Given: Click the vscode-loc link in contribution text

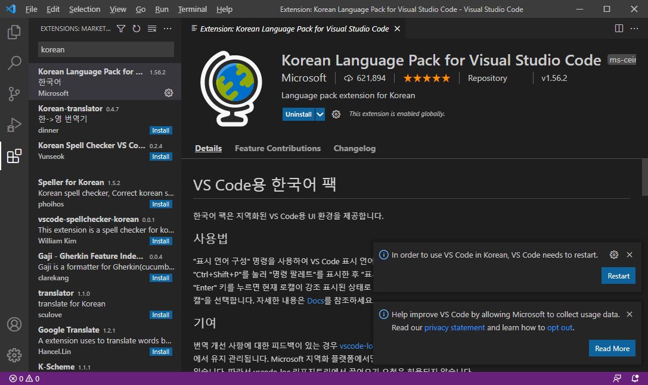Looking at the screenshot, I should pyautogui.click(x=356, y=346).
